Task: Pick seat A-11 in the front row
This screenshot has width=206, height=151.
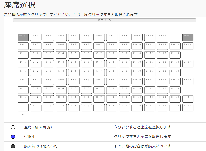Action: [162, 37]
